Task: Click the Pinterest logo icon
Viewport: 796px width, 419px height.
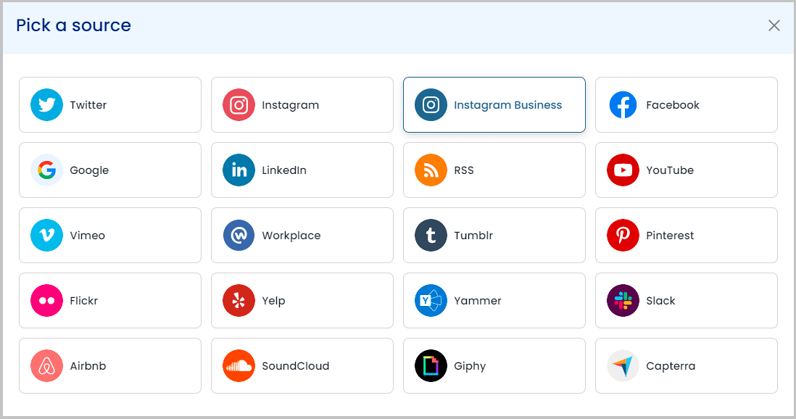Action: pyautogui.click(x=623, y=235)
